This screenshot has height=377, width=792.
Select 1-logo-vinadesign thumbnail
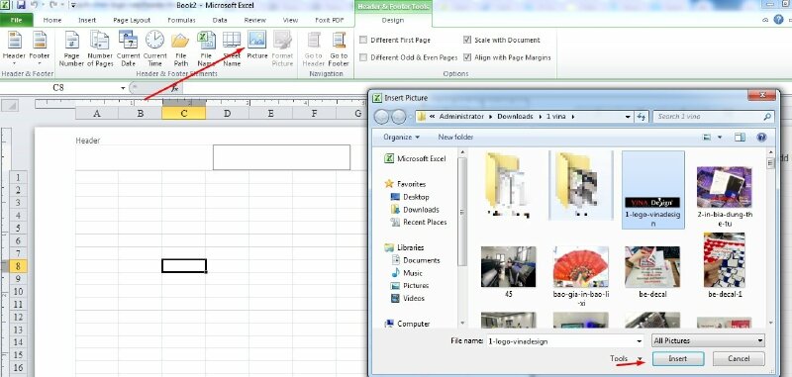pos(653,190)
